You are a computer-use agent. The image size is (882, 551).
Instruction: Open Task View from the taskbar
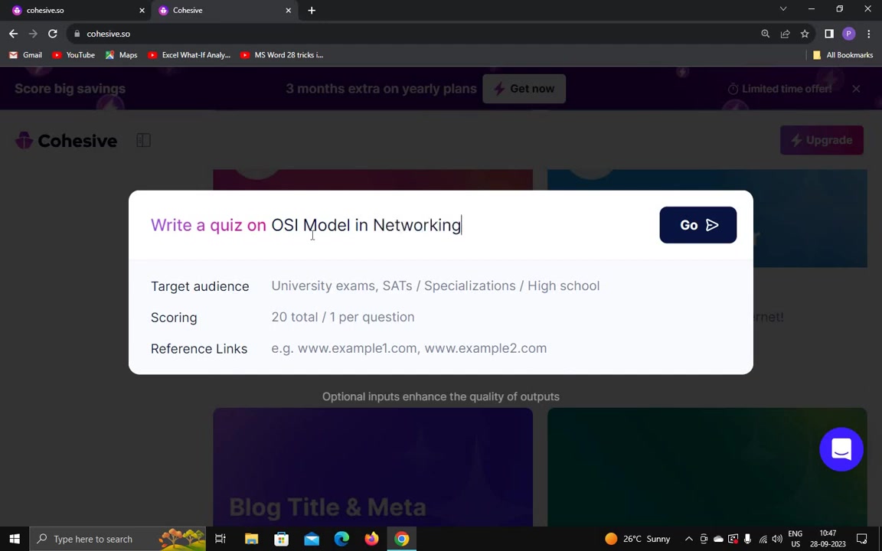220,539
